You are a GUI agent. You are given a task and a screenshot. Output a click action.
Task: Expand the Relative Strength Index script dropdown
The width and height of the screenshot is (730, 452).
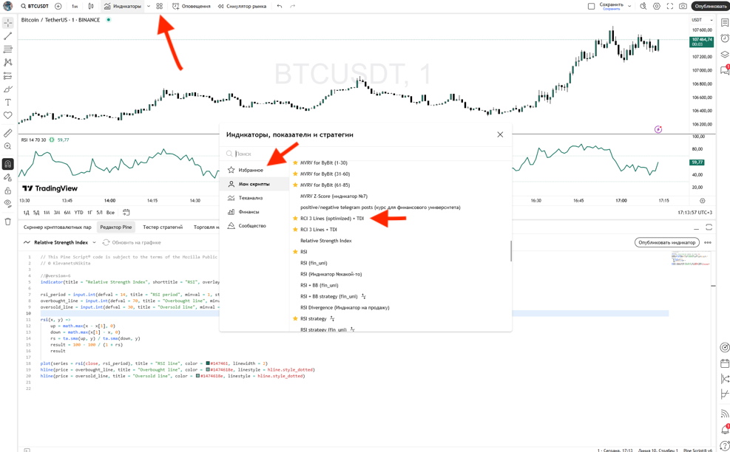[x=94, y=242]
